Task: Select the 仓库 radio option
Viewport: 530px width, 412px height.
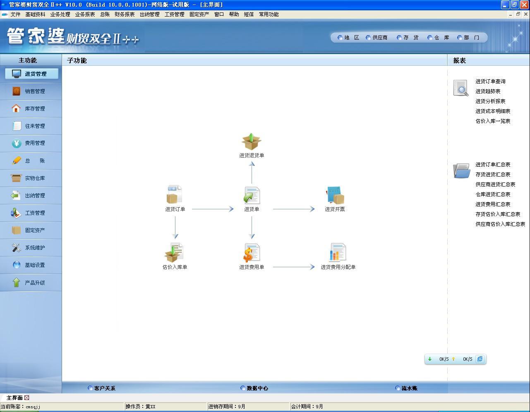Action: [430, 38]
